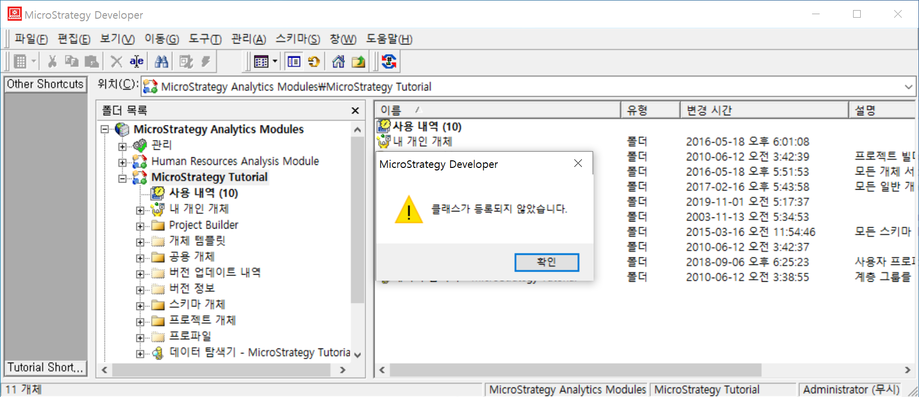
Task: Click the warning triangle icon in dialog
Action: click(409, 209)
